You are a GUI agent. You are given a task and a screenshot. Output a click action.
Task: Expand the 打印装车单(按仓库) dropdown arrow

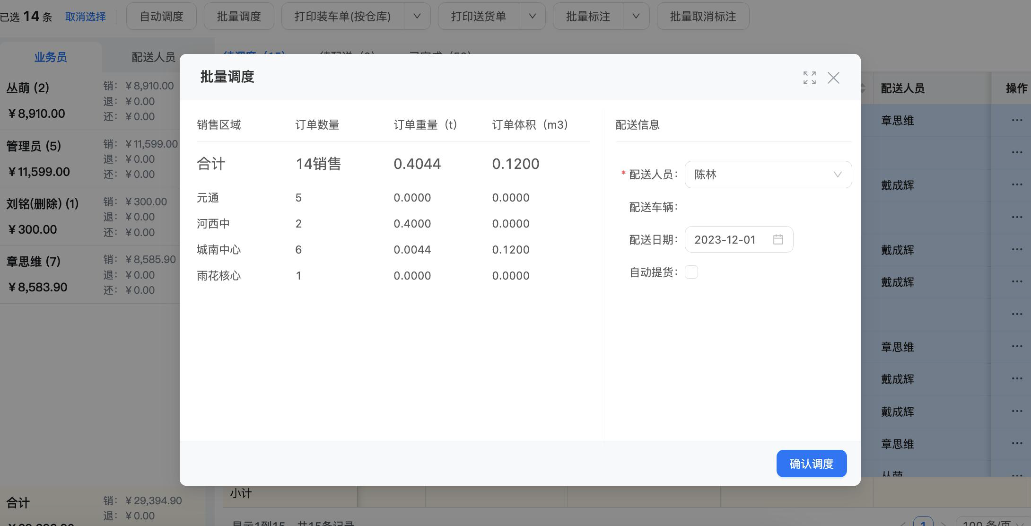click(x=417, y=16)
